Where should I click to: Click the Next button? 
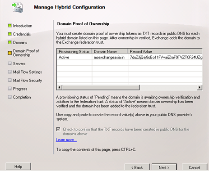tap(164, 167)
